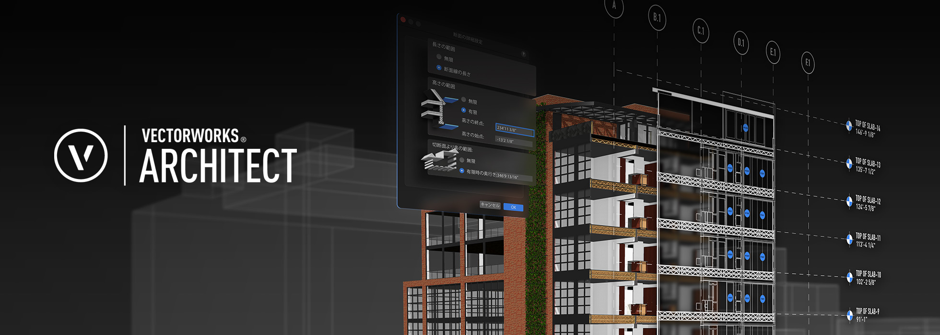
Task: Click the キャンセル button
Action: [x=490, y=205]
